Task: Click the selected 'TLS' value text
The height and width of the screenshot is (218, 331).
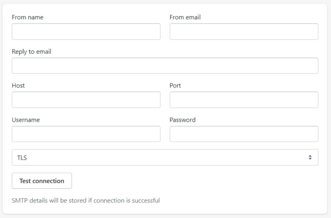Action: tap(22, 158)
